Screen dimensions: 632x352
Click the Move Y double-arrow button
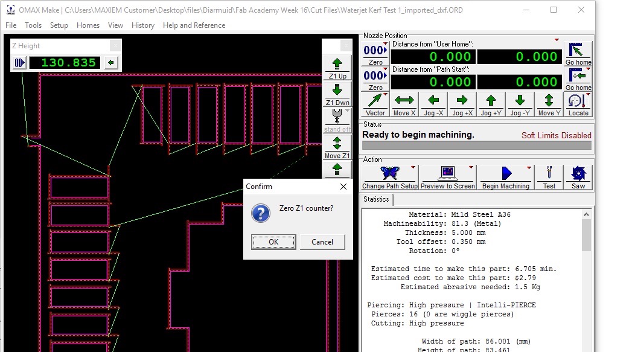click(549, 105)
